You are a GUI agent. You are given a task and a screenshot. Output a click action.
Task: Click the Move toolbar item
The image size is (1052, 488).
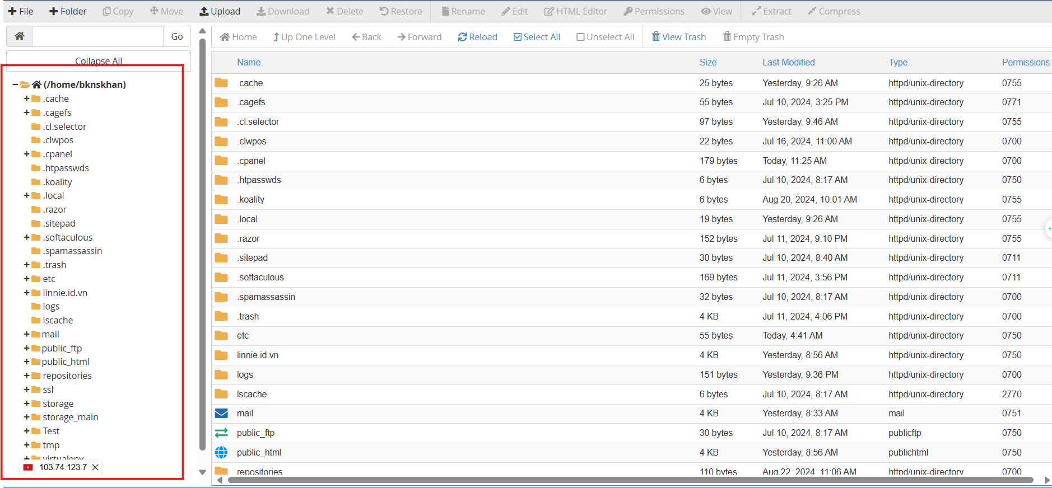click(x=166, y=11)
